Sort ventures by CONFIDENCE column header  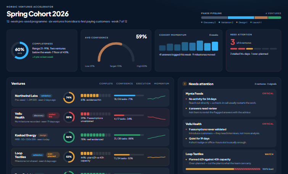pos(124,84)
